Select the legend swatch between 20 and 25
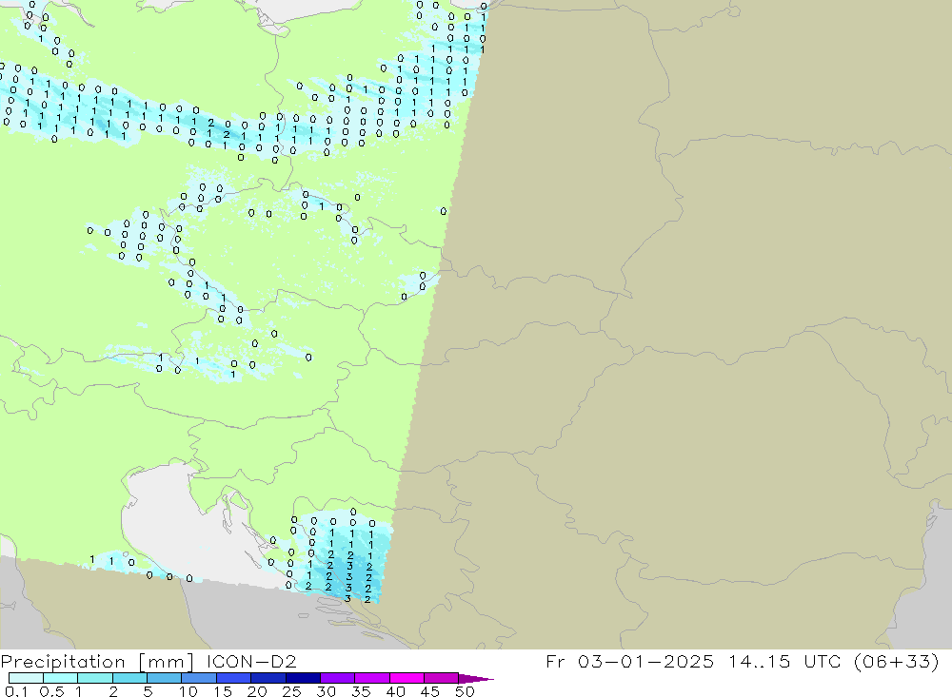This screenshot has height=697, width=952. tap(268, 678)
